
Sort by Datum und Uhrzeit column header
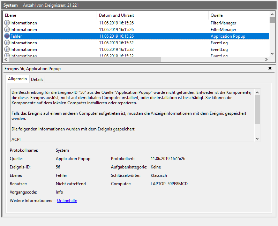153,15
